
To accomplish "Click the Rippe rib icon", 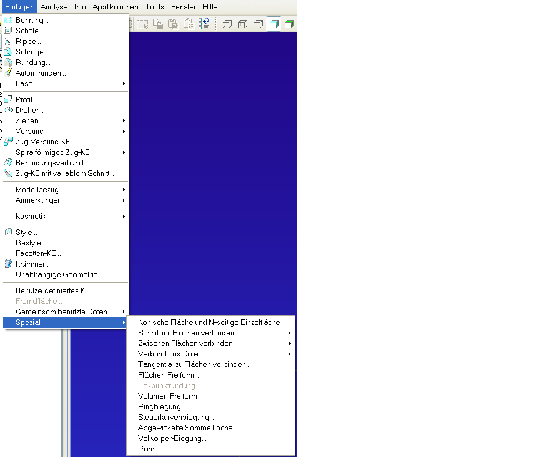I will [8, 41].
